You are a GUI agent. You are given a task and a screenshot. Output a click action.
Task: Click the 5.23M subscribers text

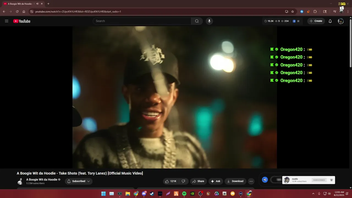click(35, 183)
